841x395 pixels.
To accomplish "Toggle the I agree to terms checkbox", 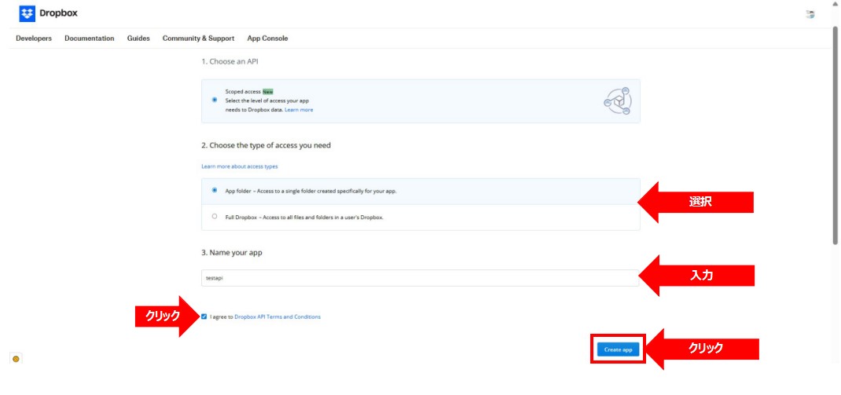I will [x=204, y=316].
